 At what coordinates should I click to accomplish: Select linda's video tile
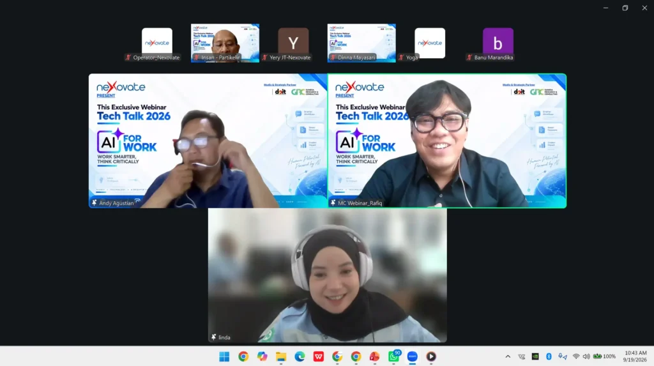pyautogui.click(x=328, y=275)
